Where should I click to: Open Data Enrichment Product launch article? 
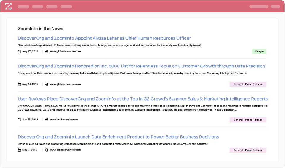tap(118, 137)
